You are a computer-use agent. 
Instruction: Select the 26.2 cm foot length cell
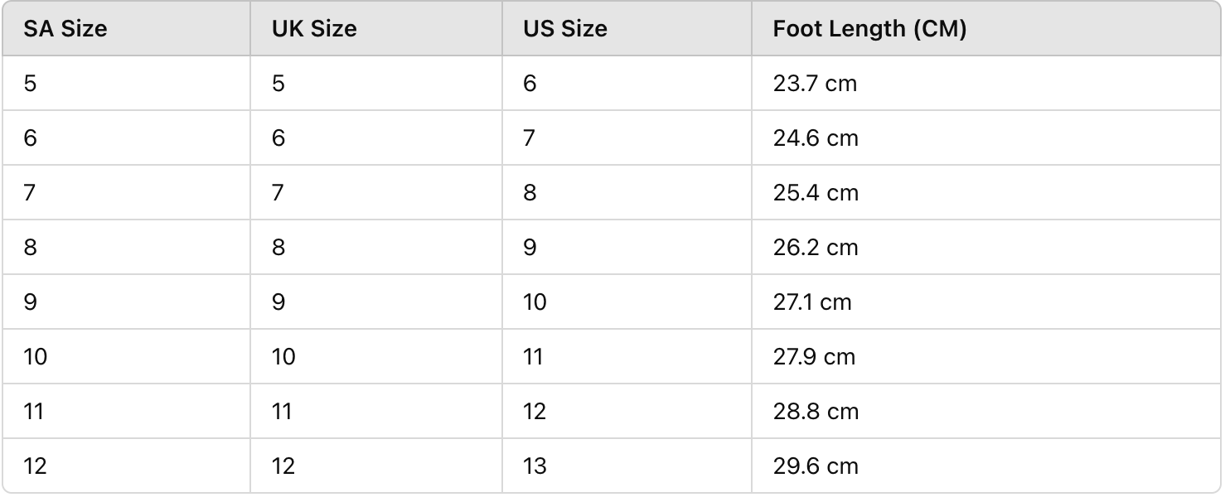[x=986, y=247]
